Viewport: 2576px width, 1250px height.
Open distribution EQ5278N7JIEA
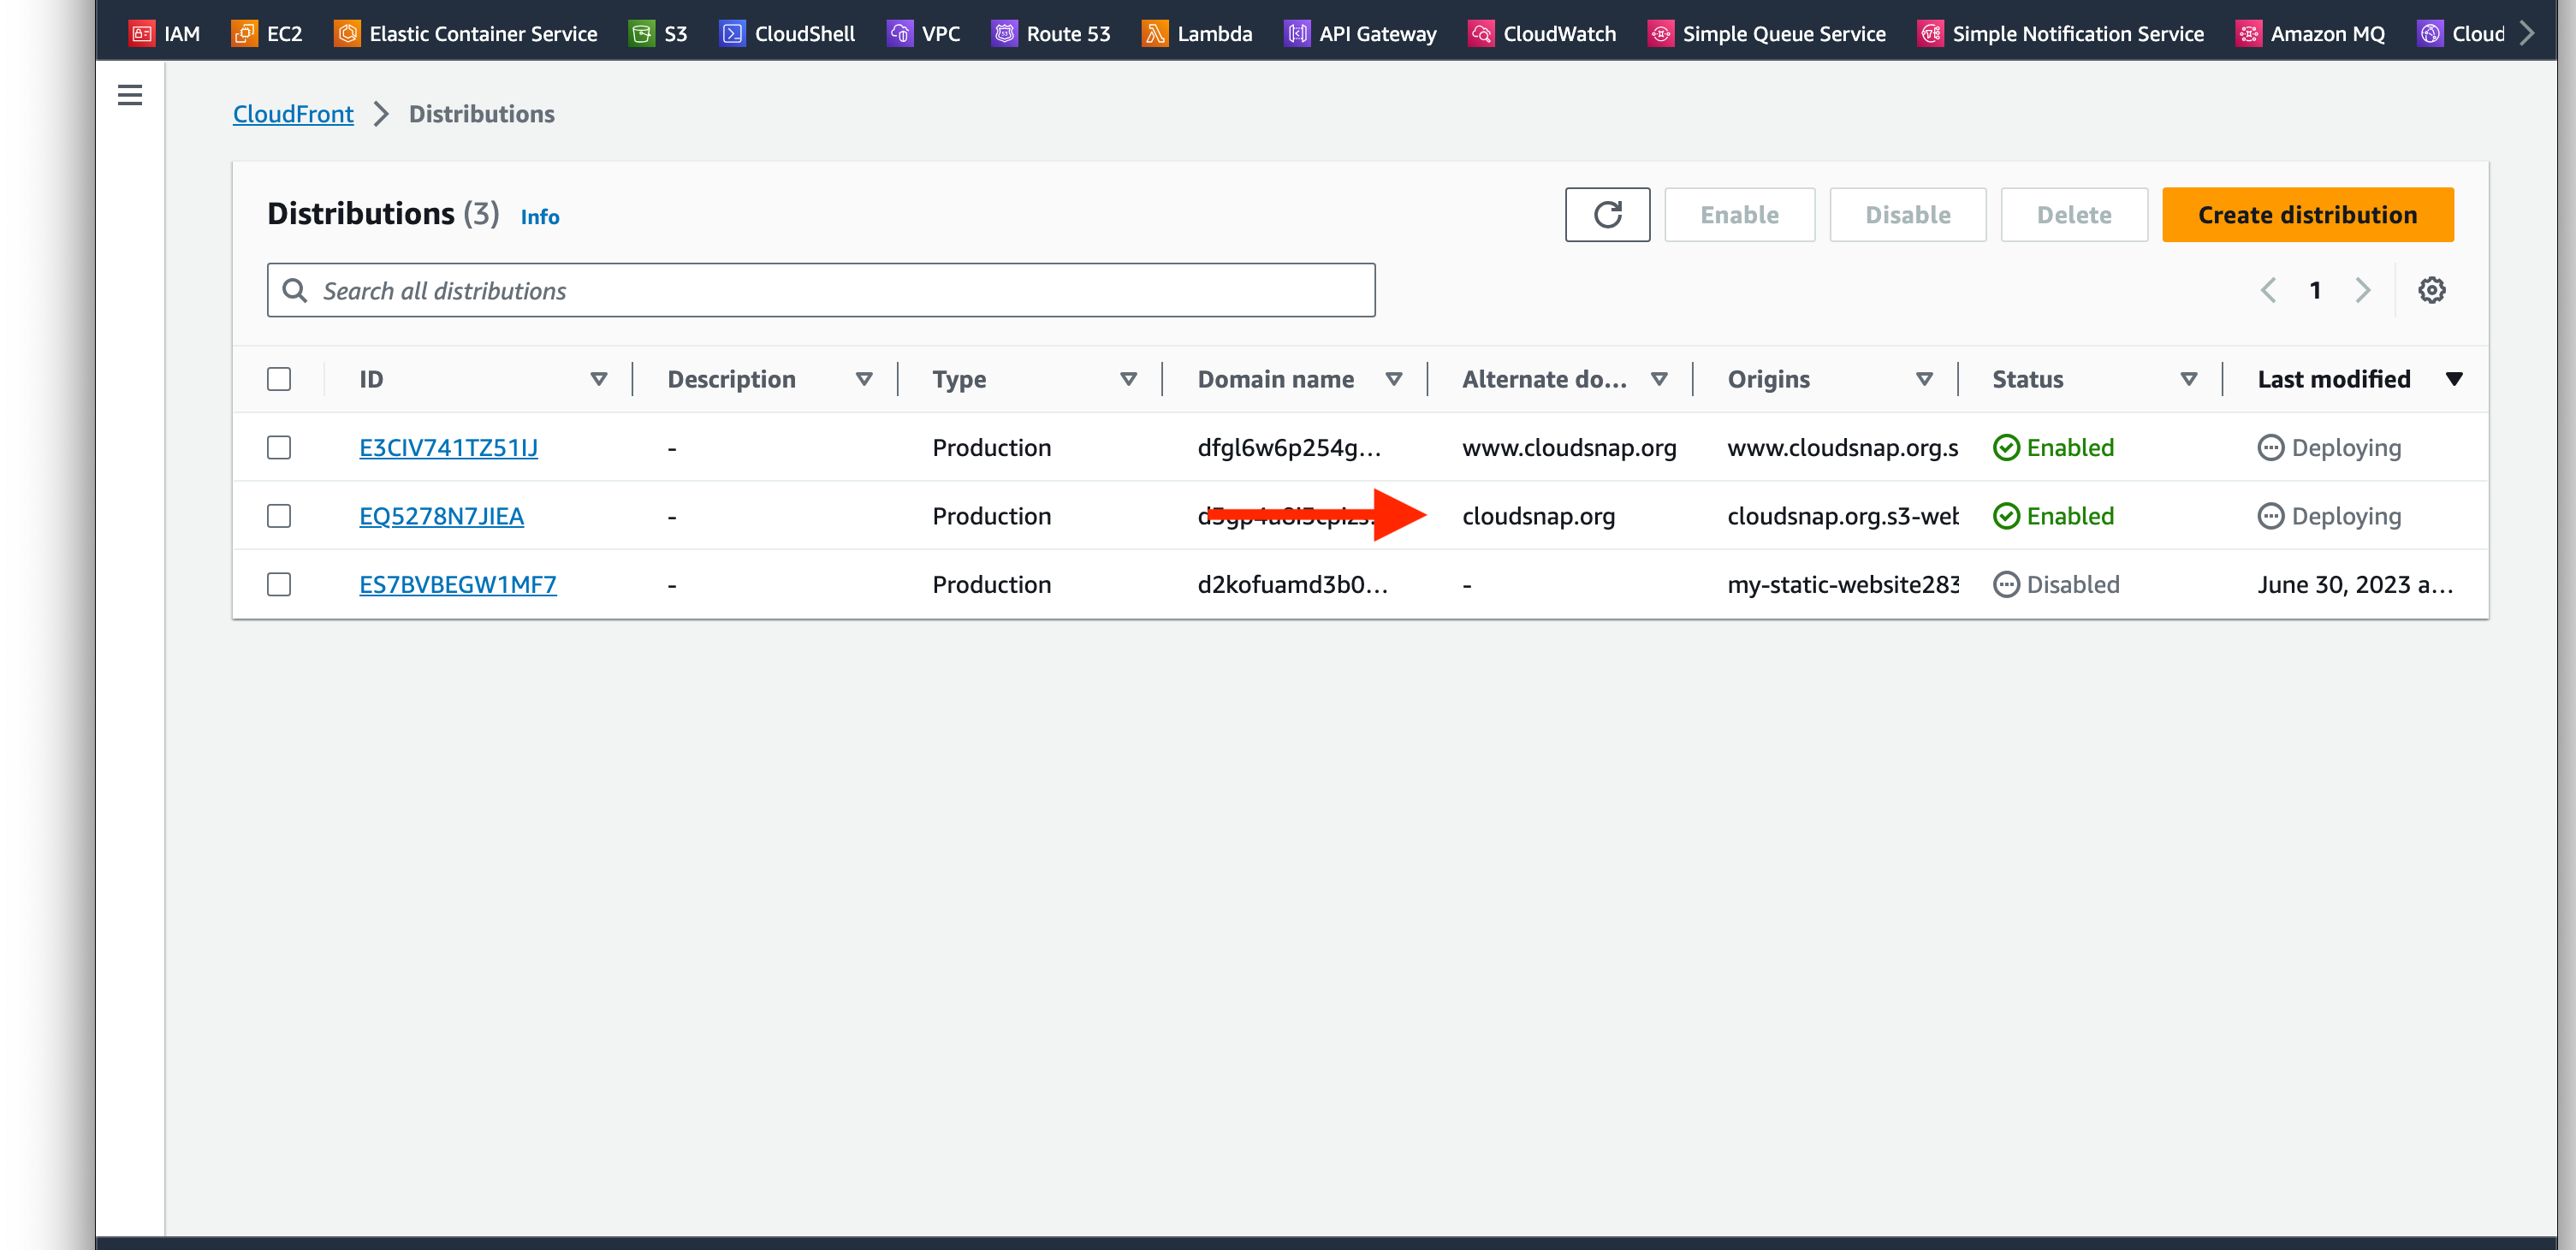(x=441, y=516)
